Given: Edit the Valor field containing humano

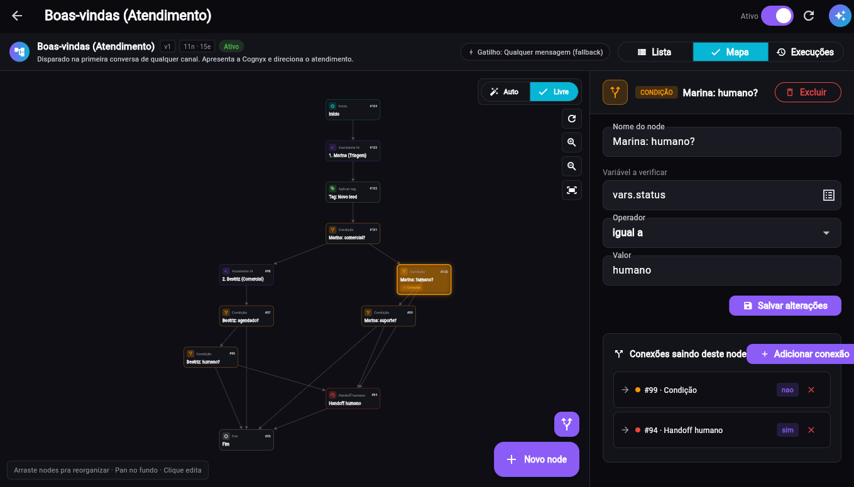Looking at the screenshot, I should tap(721, 270).
